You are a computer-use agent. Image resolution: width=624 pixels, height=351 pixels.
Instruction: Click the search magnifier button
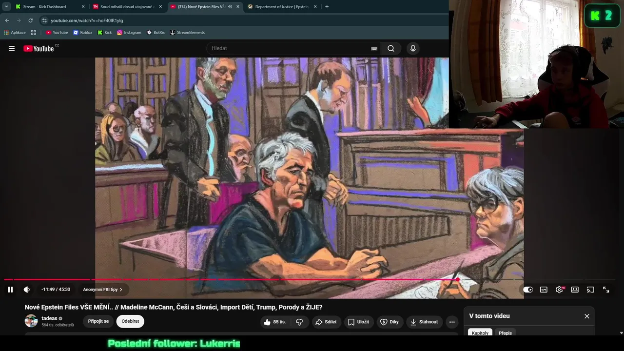[391, 48]
